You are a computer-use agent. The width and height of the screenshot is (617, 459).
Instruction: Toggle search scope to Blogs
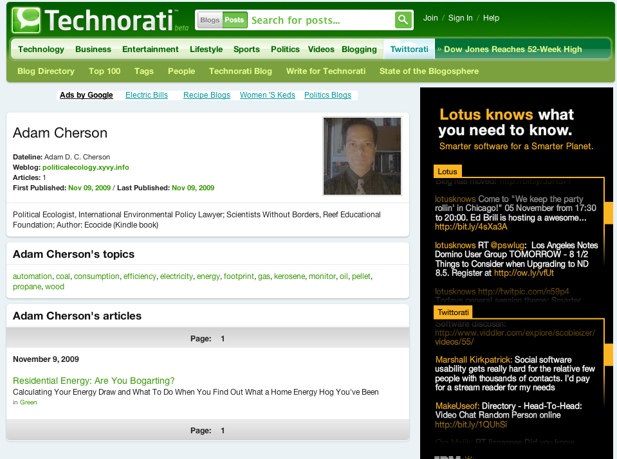click(210, 20)
